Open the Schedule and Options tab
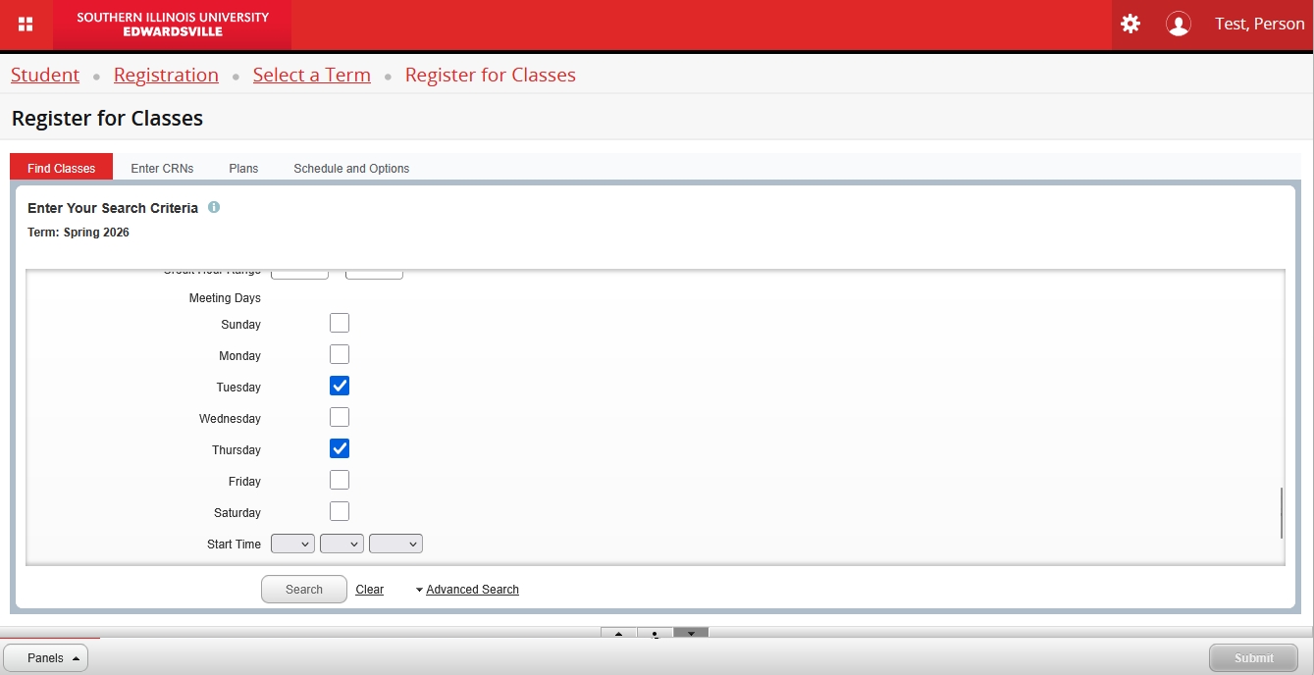 (351, 168)
